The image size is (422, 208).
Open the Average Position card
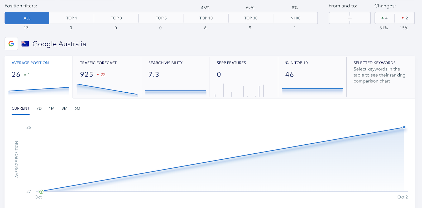click(39, 77)
